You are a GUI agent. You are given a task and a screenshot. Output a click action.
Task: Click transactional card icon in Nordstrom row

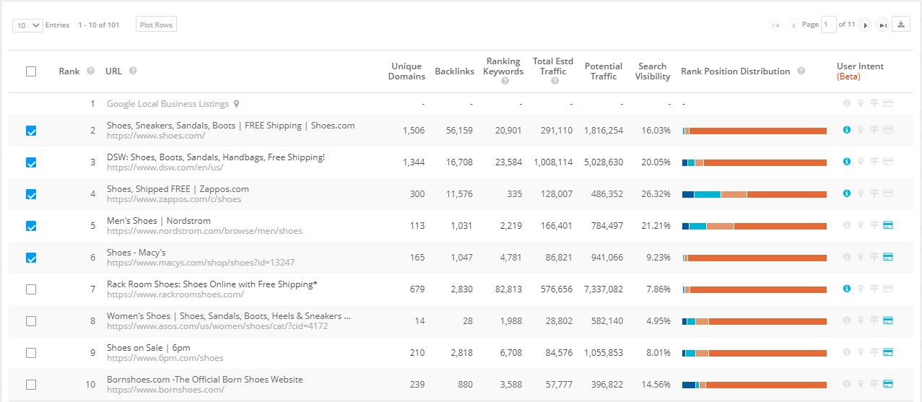click(x=888, y=225)
